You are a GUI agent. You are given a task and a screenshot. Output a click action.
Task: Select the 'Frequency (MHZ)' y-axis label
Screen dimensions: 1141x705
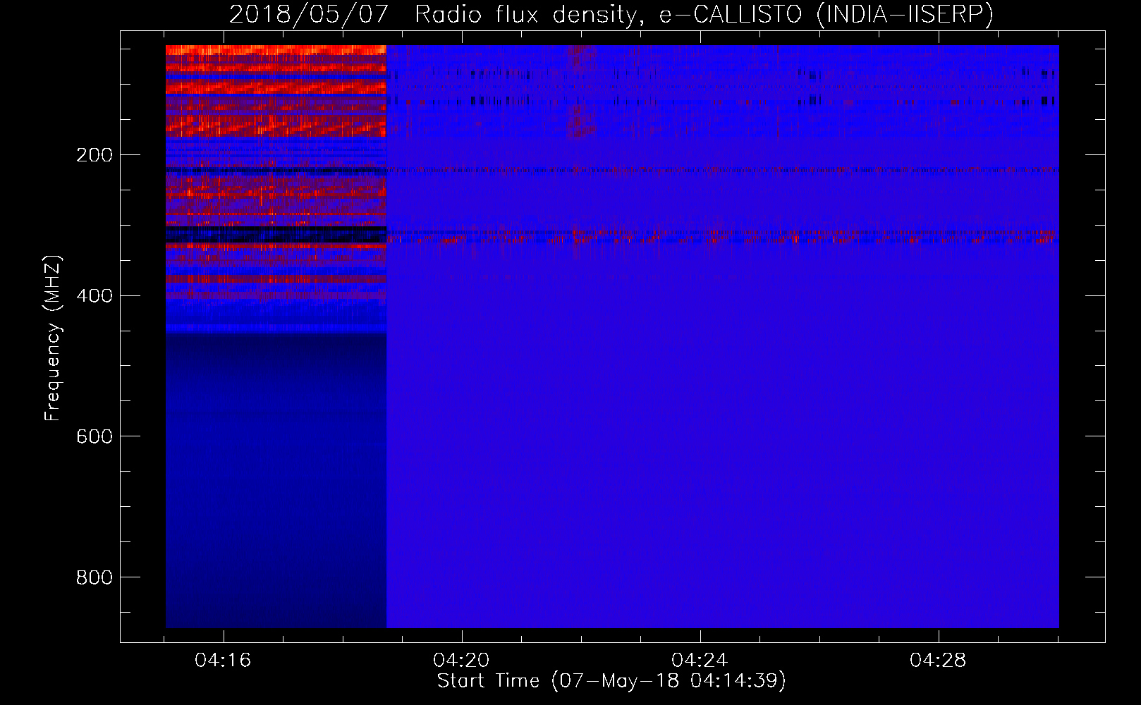tap(53, 338)
